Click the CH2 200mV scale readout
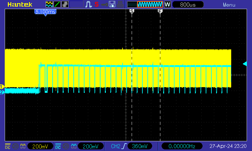Screen dimensions: 252x151 pos(91,146)
